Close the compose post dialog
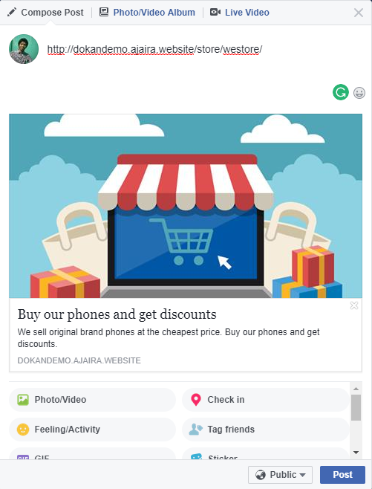The height and width of the screenshot is (489, 372). click(x=359, y=13)
